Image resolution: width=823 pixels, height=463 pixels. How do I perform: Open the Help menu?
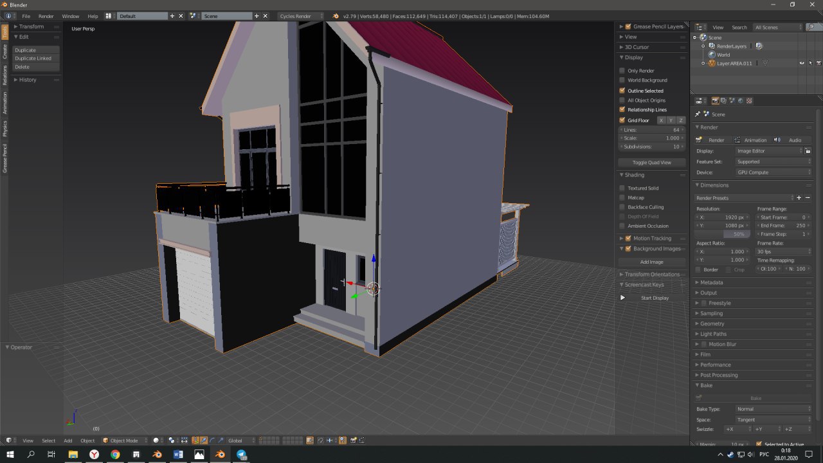[x=93, y=15]
